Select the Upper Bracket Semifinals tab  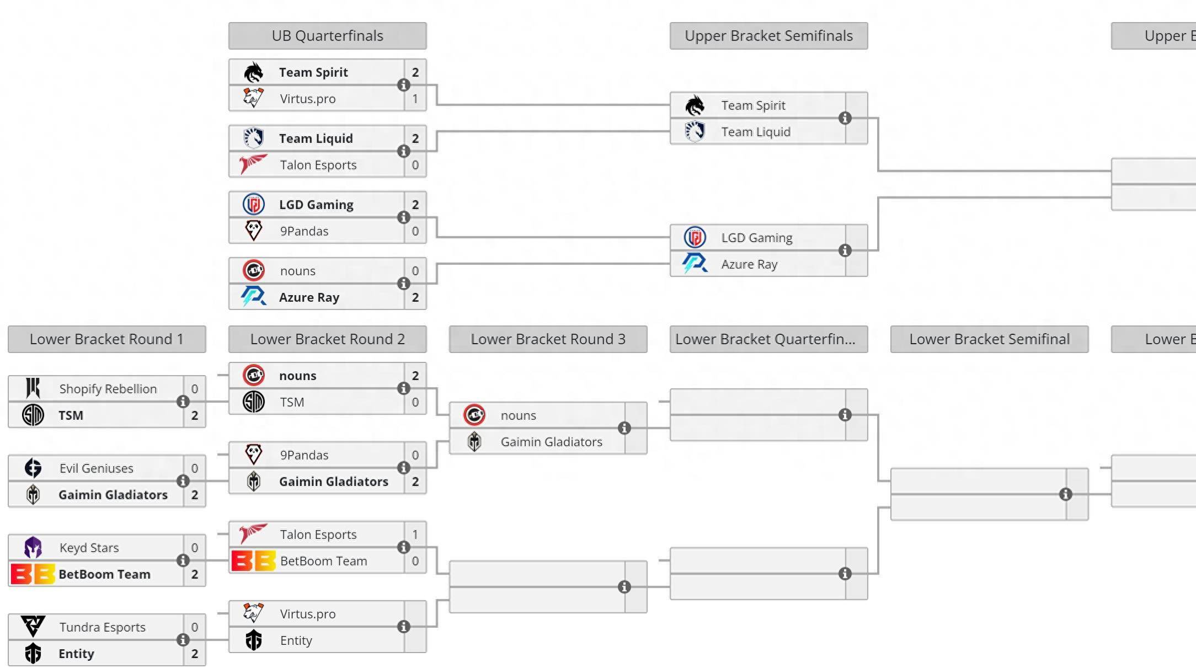coord(768,35)
